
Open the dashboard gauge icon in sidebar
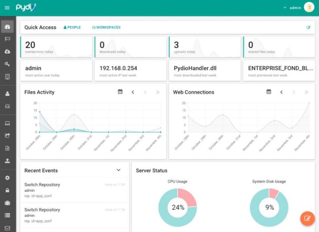pos(7,27)
